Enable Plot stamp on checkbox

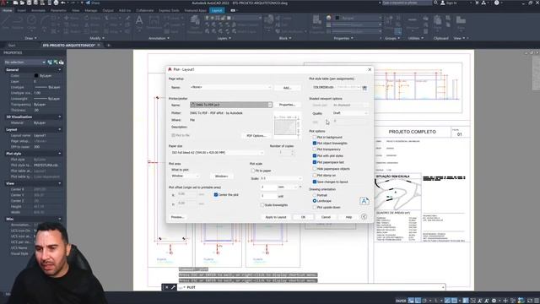[x=315, y=175]
